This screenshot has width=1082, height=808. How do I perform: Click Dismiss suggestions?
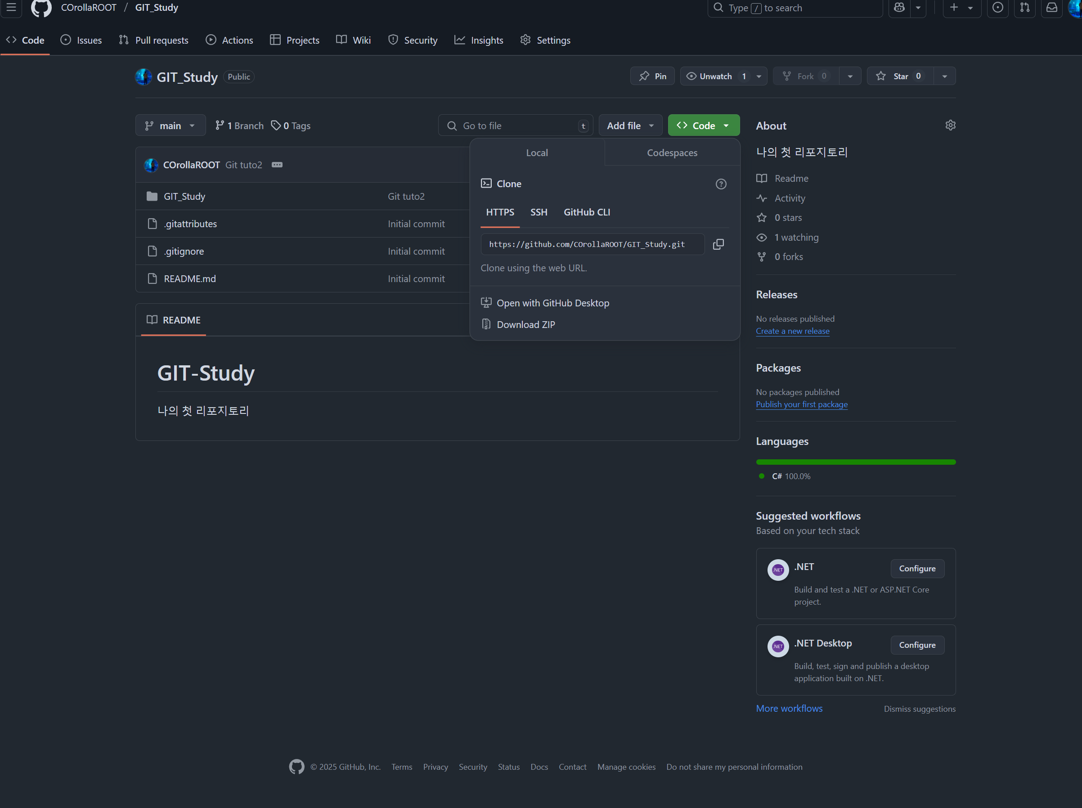(x=920, y=709)
